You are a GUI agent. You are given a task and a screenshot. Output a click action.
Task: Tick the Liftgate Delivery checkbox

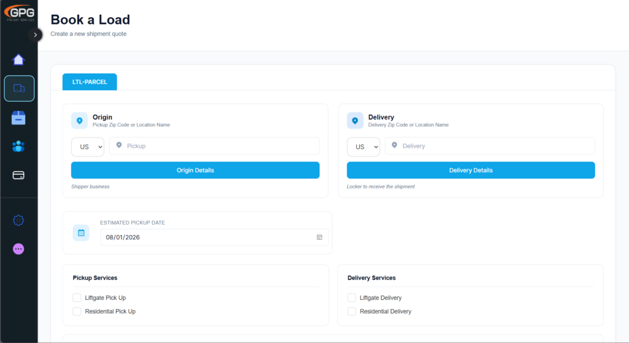[351, 298]
